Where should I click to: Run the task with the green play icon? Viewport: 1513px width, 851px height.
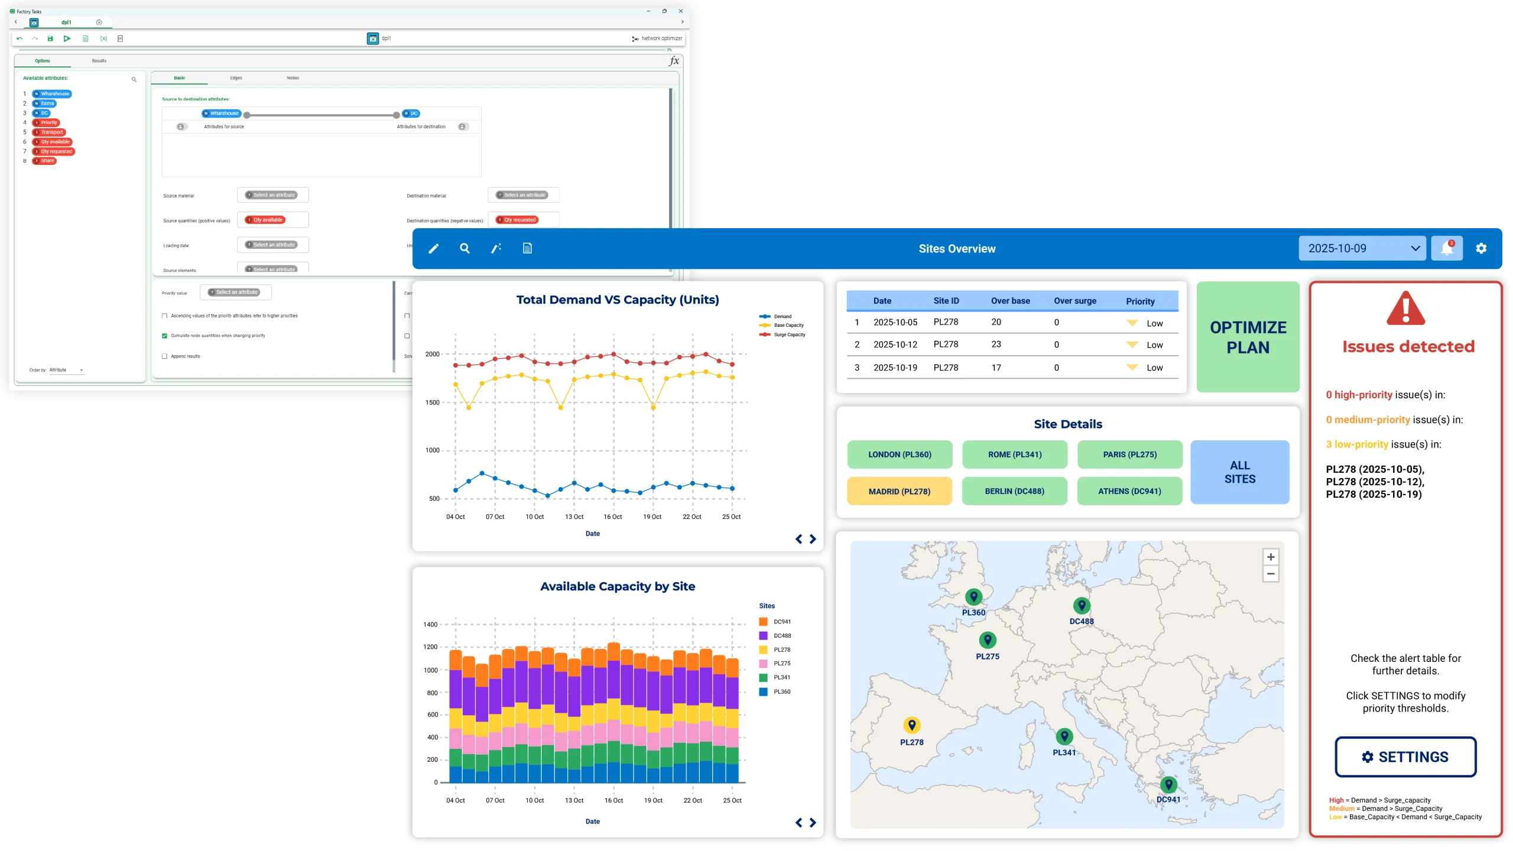click(x=67, y=38)
